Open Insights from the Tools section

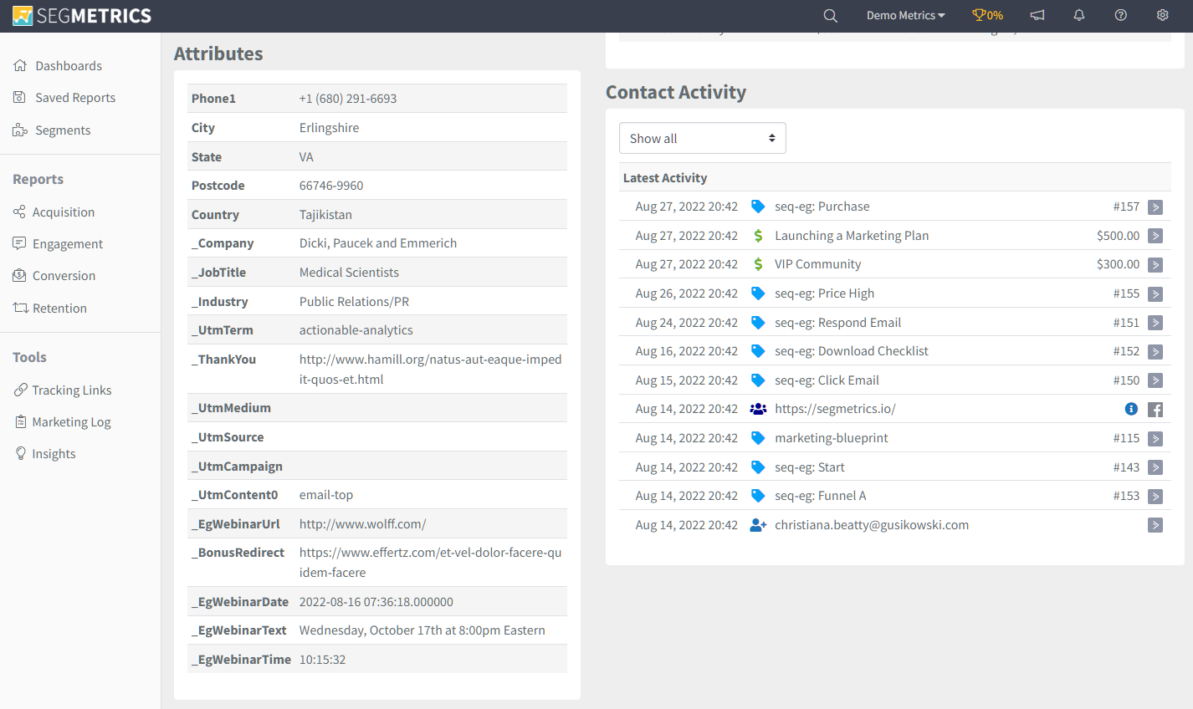(x=45, y=453)
